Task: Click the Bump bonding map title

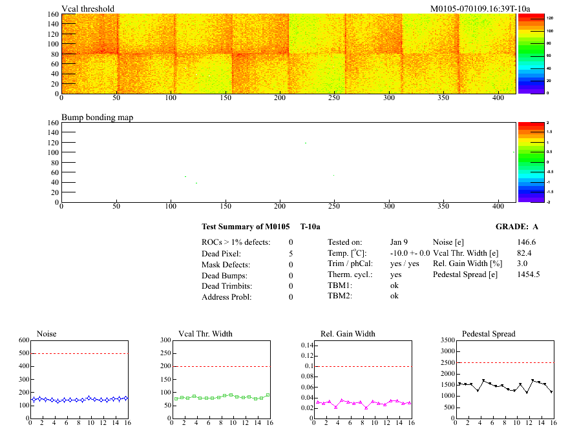Action: pyautogui.click(x=97, y=117)
